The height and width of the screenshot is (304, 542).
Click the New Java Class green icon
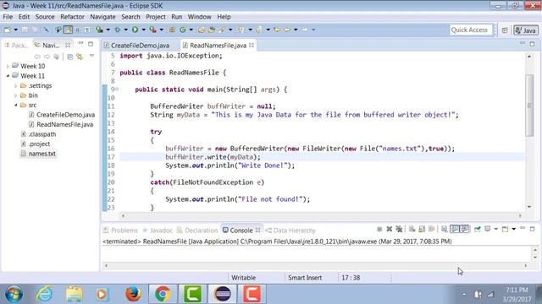point(183,30)
